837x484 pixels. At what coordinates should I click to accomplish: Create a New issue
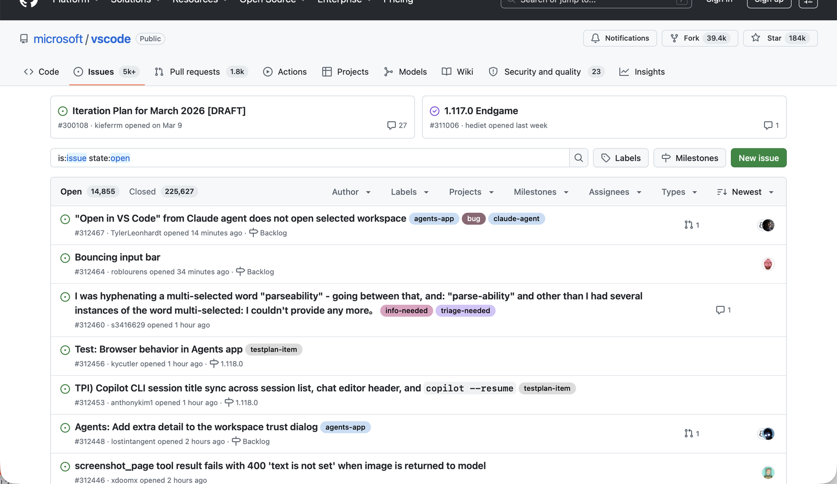coord(758,157)
